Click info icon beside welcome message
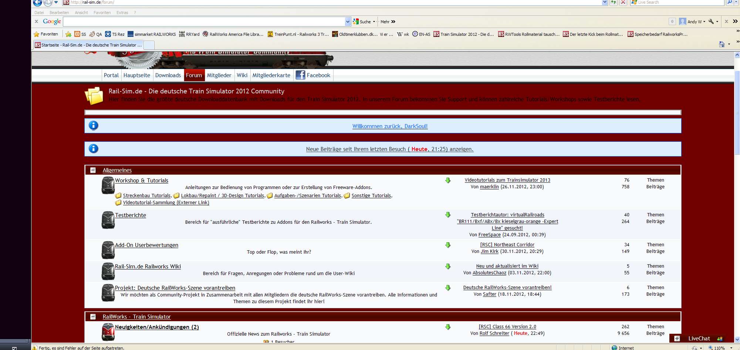The height and width of the screenshot is (350, 740). 94,126
